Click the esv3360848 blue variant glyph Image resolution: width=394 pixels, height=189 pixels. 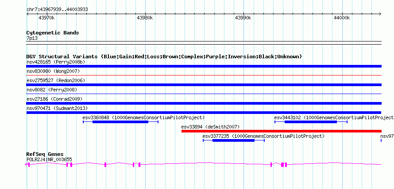[x=120, y=122]
